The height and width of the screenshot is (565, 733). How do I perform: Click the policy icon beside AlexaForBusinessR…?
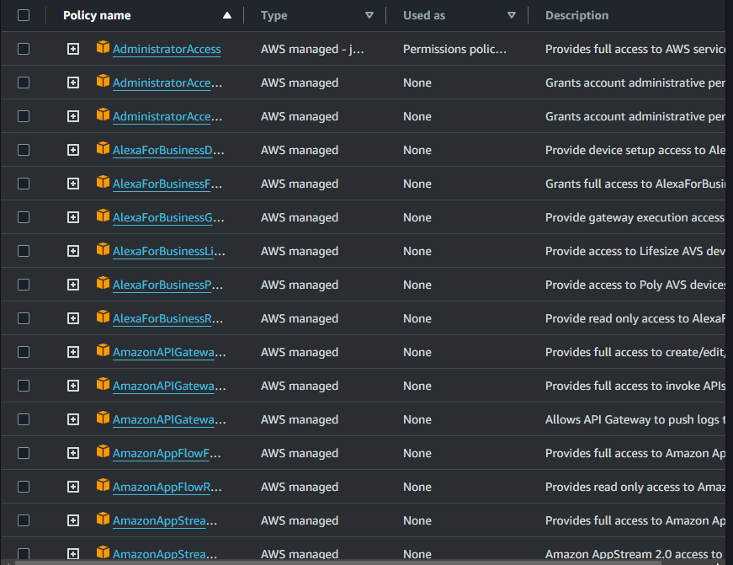[x=103, y=317]
